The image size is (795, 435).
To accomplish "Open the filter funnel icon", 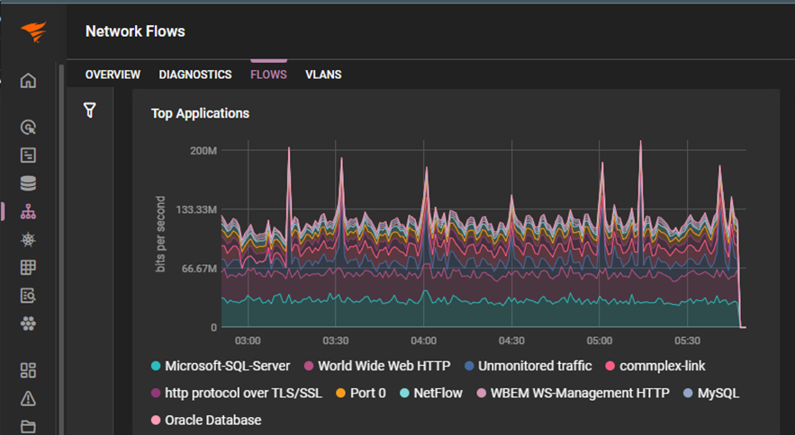I will pos(90,110).
